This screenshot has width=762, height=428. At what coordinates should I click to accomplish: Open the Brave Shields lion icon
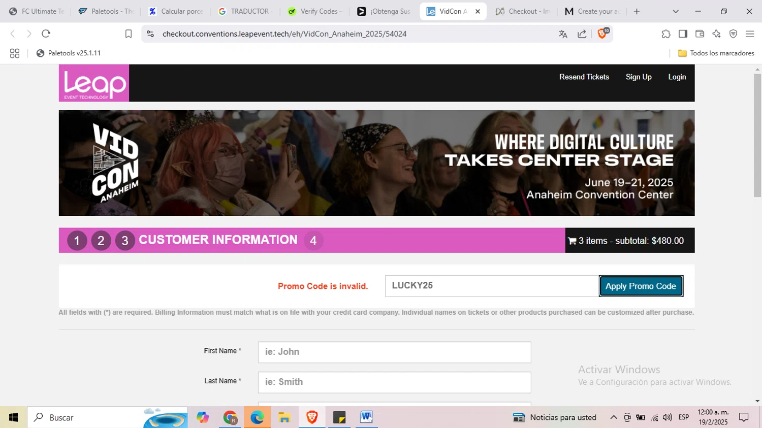click(x=602, y=34)
